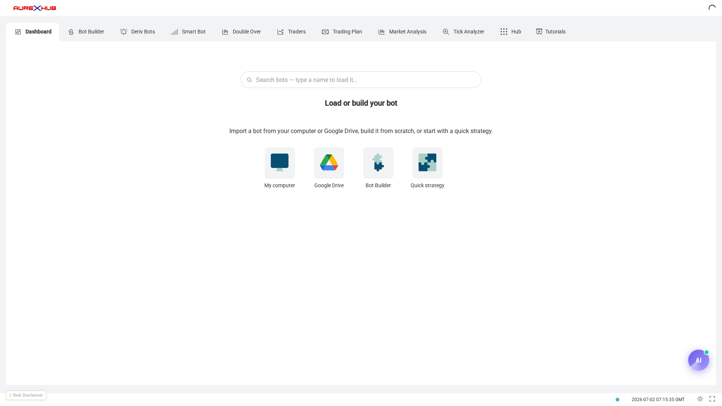The image size is (722, 406).
Task: Click the GMT server time in footer
Action: click(x=658, y=400)
